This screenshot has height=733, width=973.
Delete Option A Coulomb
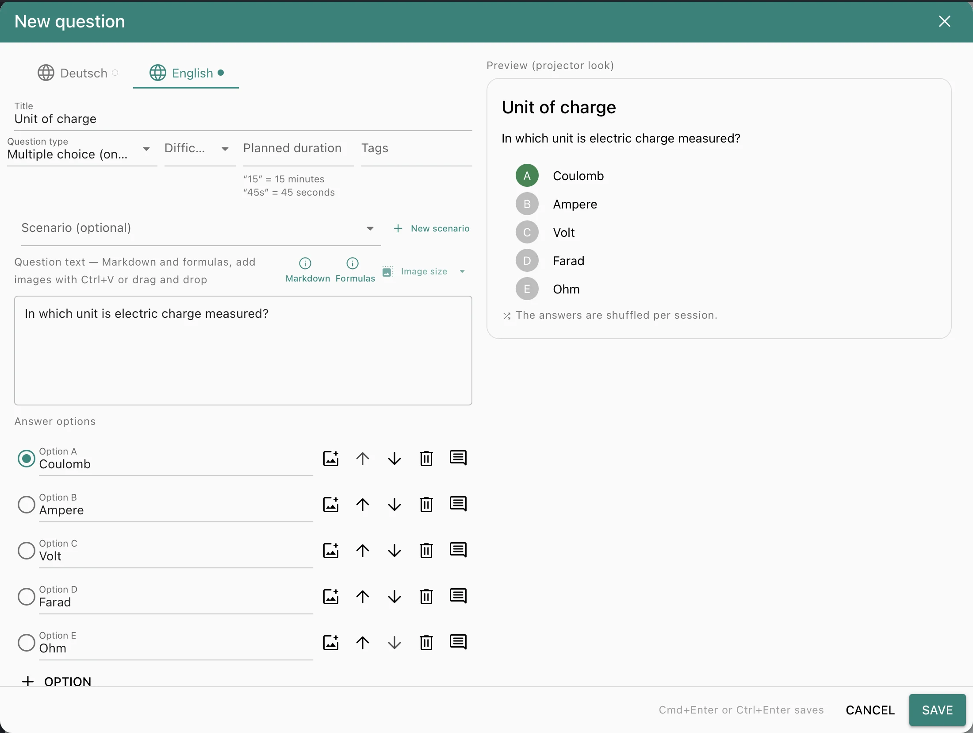click(426, 459)
